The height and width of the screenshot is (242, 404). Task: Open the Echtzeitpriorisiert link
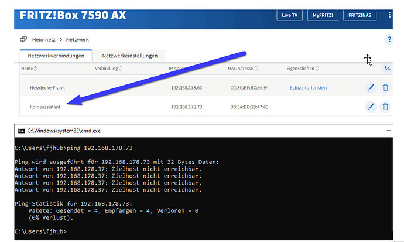[308, 88]
